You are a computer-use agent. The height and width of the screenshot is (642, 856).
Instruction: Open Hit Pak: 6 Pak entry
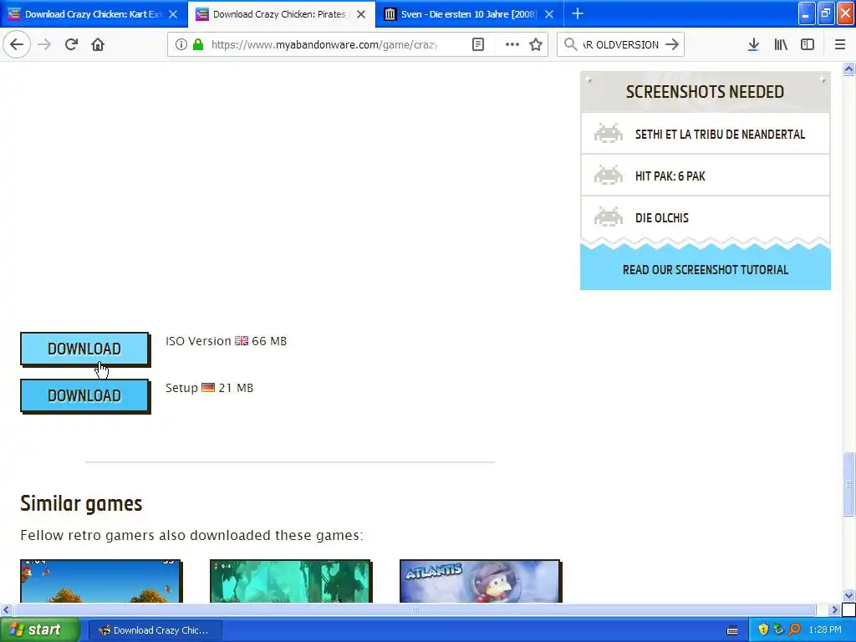tap(705, 176)
